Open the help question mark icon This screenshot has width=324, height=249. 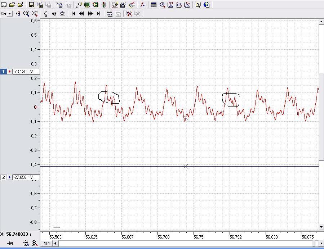198,5
